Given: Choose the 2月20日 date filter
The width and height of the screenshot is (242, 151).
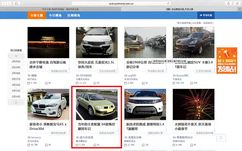Looking at the screenshot, I should click(16, 62).
